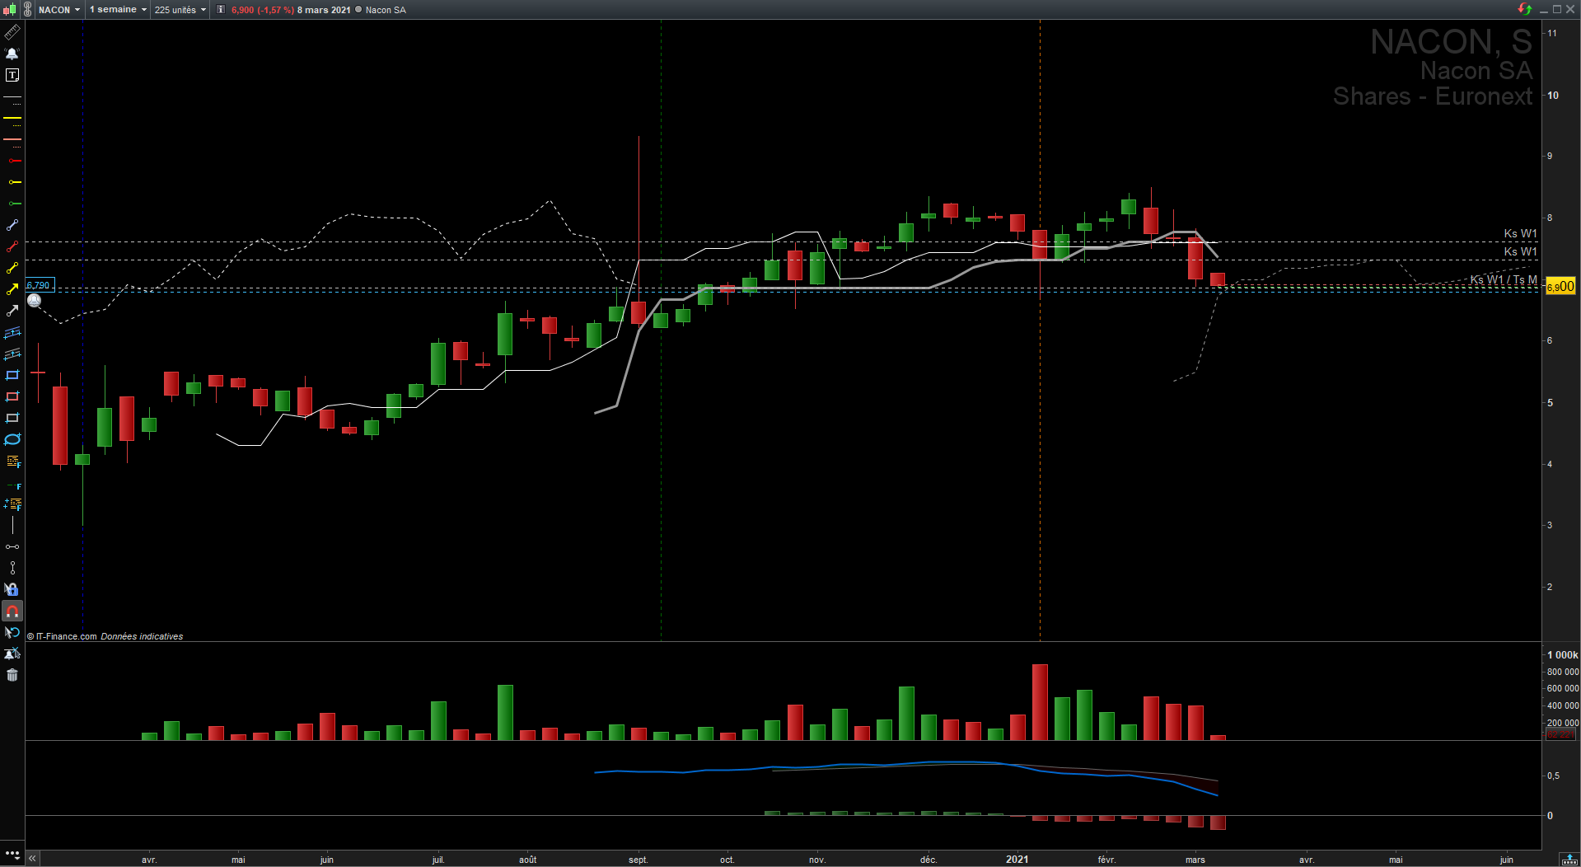This screenshot has width=1581, height=867.
Task: Select the upper blue parallel channel tool
Action: point(12,332)
